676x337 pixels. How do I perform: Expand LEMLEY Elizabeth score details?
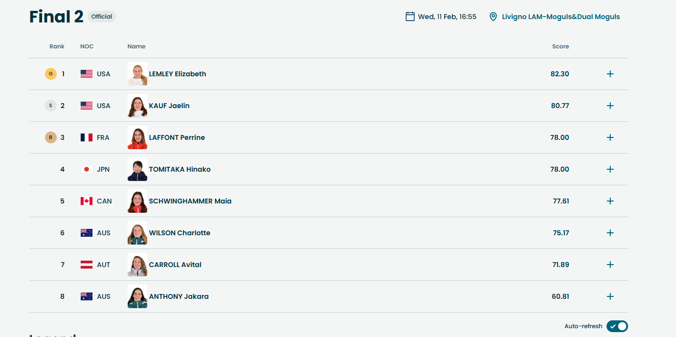pos(610,74)
